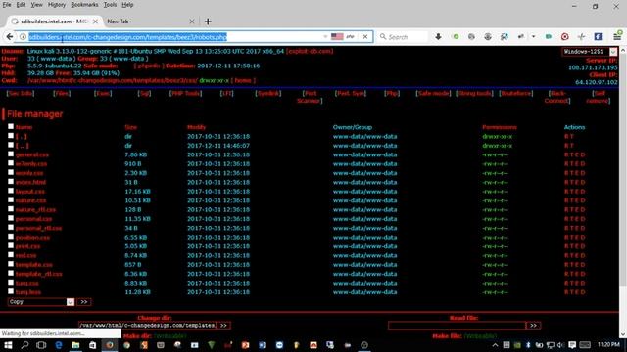
Task: Check the box for position.css
Action: click(x=11, y=237)
